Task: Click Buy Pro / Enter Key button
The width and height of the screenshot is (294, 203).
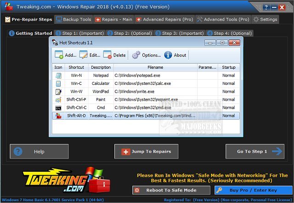Action: (x=253, y=190)
